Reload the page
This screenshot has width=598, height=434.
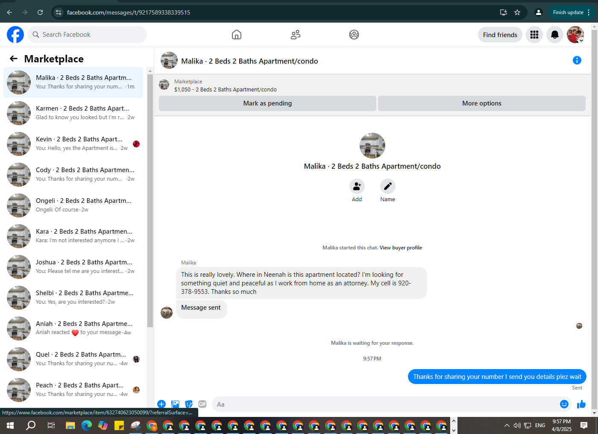tap(40, 12)
